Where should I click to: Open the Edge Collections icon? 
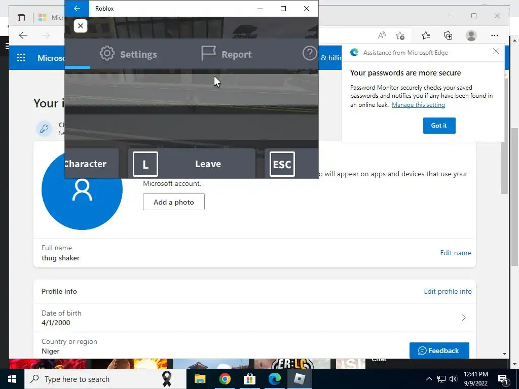448,35
